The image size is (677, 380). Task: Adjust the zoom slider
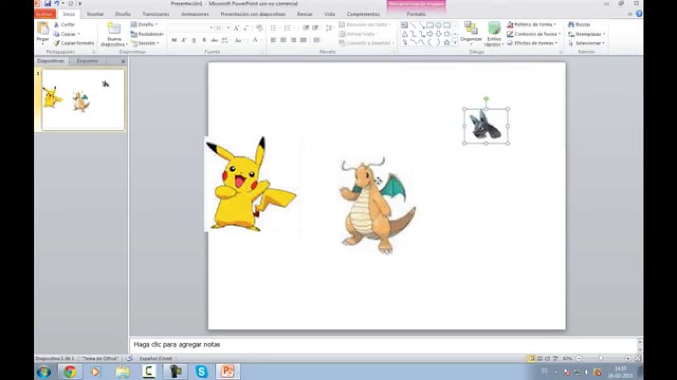pos(601,358)
